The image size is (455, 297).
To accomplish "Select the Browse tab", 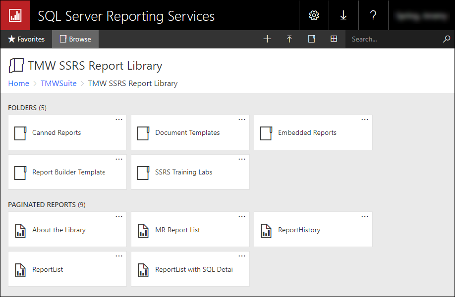I will click(x=75, y=39).
